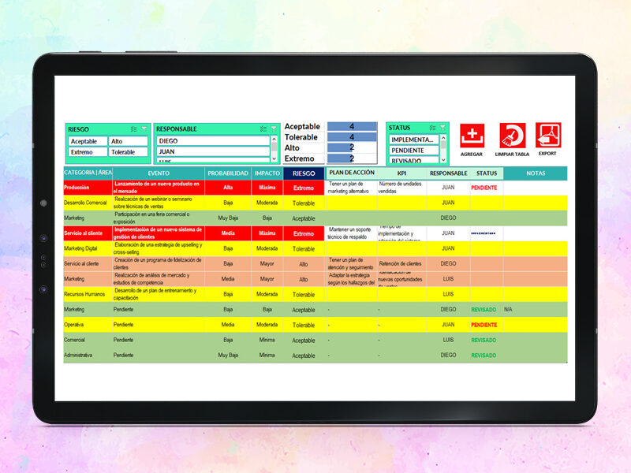Select IMPLEMENTA... in the STATUS slicer
The image size is (631, 473).
click(x=413, y=140)
